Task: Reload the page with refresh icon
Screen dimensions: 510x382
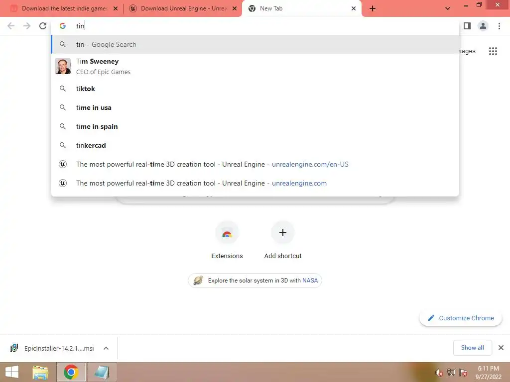Action: point(43,26)
